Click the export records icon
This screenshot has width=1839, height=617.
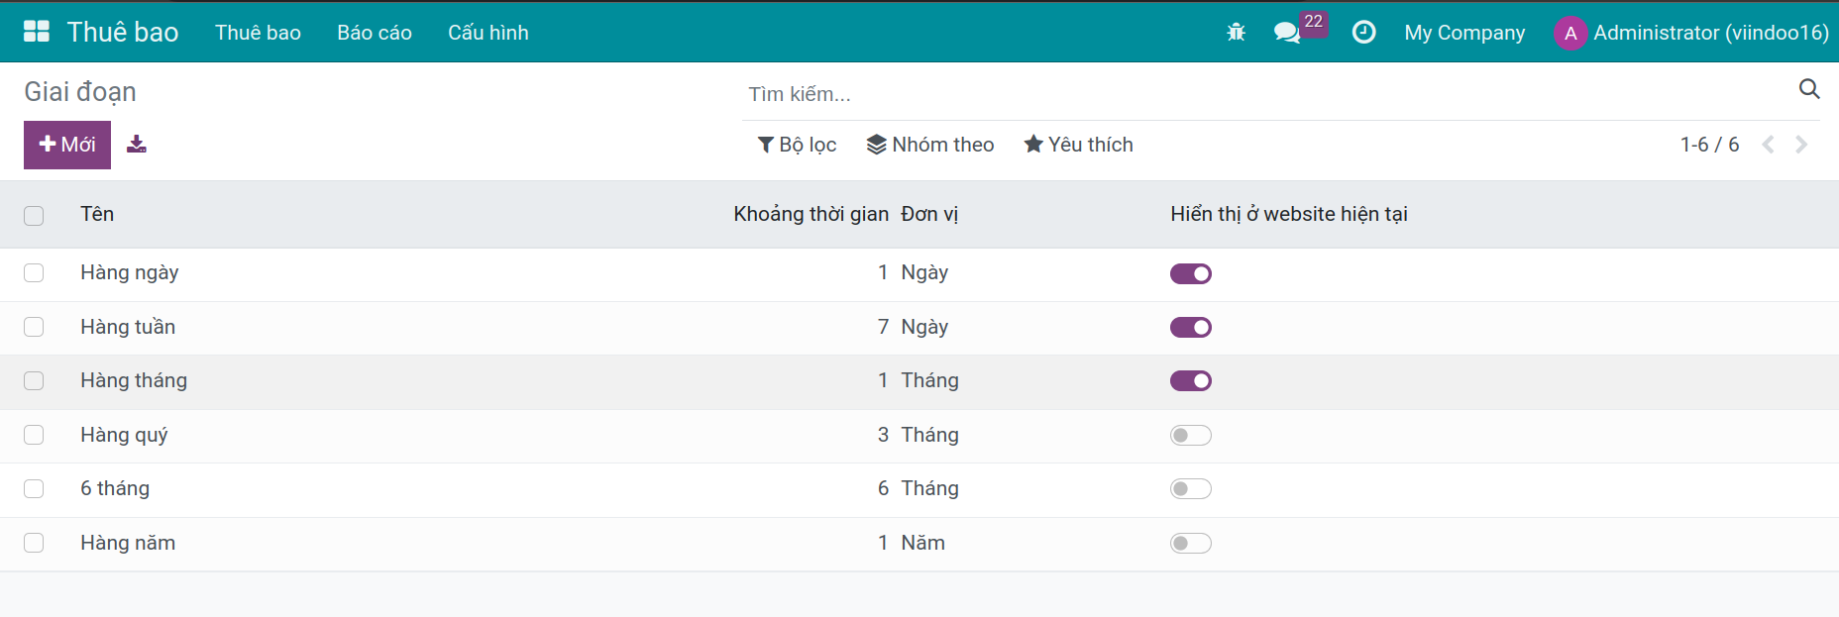137,144
